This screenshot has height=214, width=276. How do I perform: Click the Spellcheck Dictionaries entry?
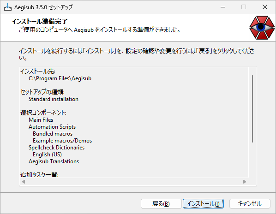pyautogui.click(x=56, y=148)
